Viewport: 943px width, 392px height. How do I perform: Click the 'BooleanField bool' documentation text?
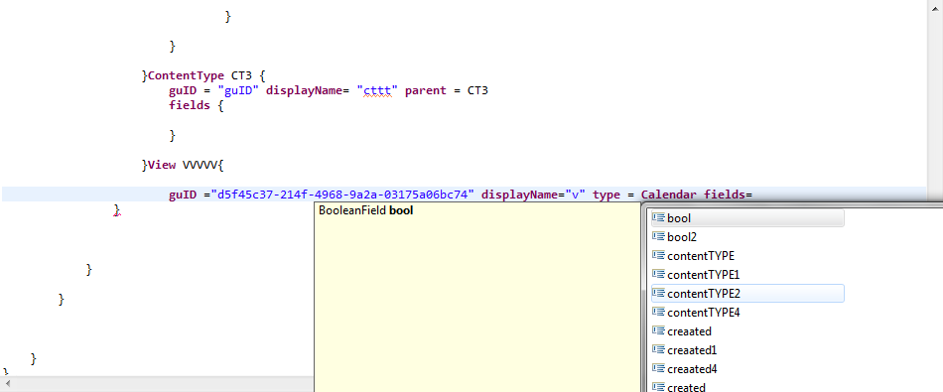[365, 210]
